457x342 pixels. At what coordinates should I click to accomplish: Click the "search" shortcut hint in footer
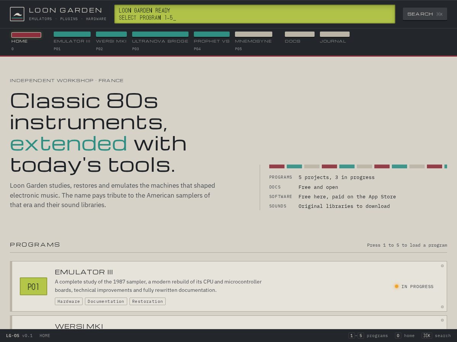tap(436, 336)
